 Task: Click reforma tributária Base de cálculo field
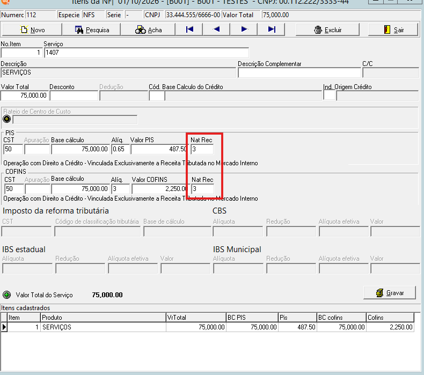click(x=177, y=232)
